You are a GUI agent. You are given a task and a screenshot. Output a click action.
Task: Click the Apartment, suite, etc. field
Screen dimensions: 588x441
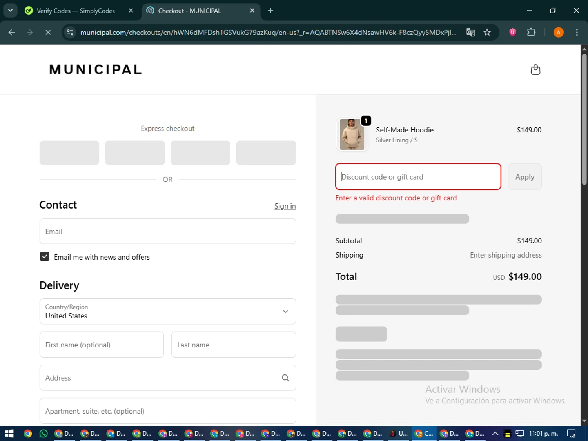click(168, 411)
